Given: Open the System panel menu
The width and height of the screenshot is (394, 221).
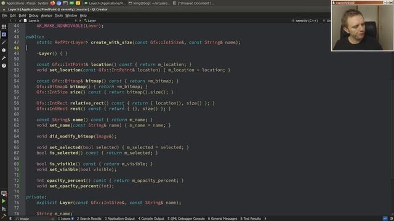Looking at the screenshot, I should click(x=43, y=3).
